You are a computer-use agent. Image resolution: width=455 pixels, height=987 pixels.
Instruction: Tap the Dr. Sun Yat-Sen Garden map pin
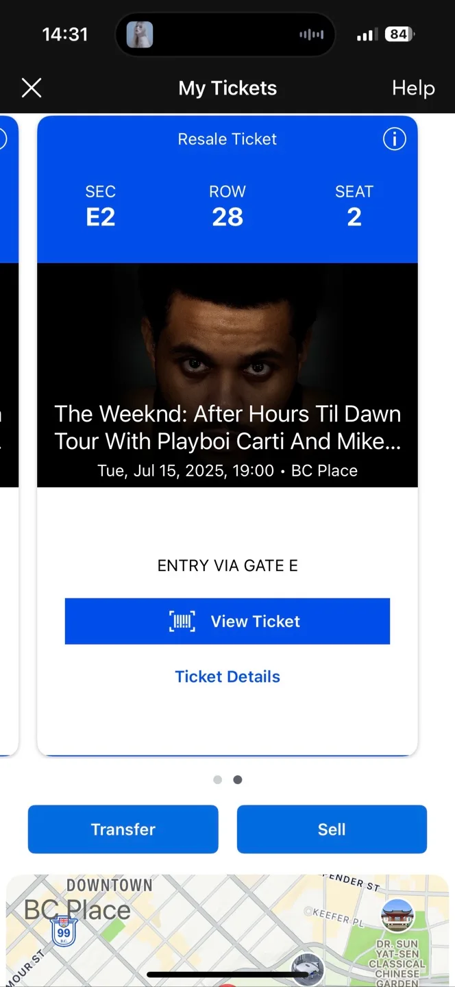397,916
